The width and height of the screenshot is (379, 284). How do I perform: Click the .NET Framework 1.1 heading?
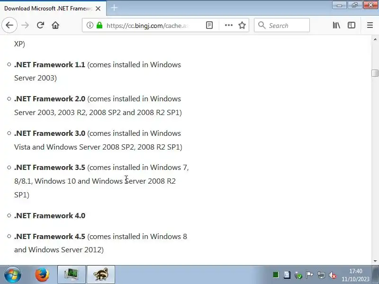[50, 65]
